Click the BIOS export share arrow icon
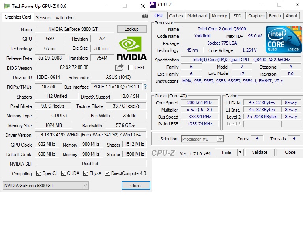 [119, 67]
